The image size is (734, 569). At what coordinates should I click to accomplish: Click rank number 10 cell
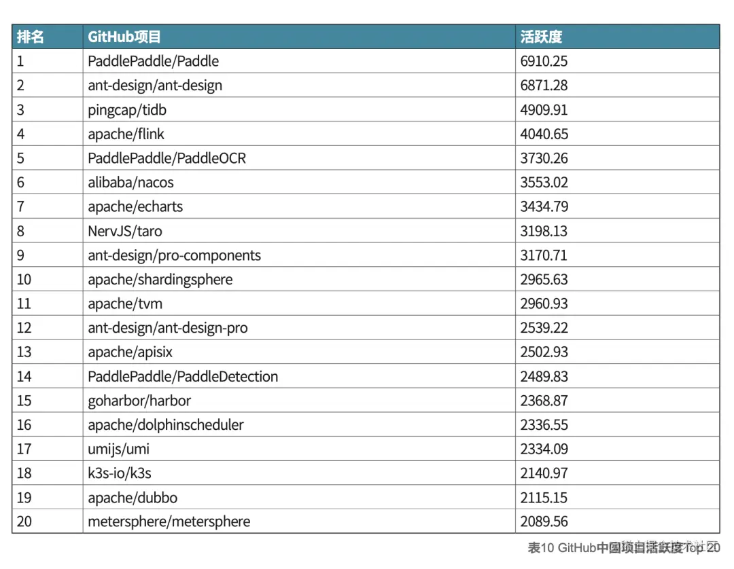tap(48, 279)
